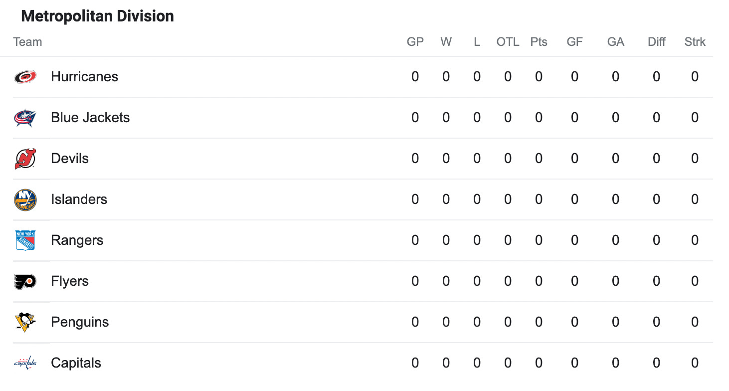The height and width of the screenshot is (391, 729).
Task: Select the Penguins team name
Action: click(x=80, y=322)
